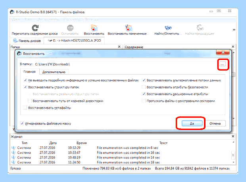Click 'Помечено 794.83 KB' status text
Viewport: 246px width, 182px height.
click(x=117, y=169)
